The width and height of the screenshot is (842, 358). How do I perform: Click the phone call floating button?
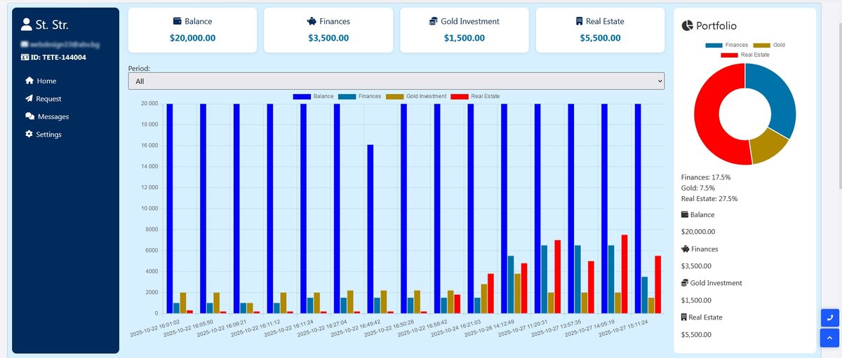click(829, 317)
